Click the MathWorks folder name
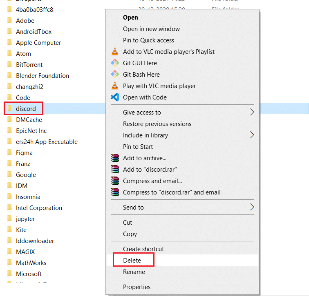 point(31,263)
